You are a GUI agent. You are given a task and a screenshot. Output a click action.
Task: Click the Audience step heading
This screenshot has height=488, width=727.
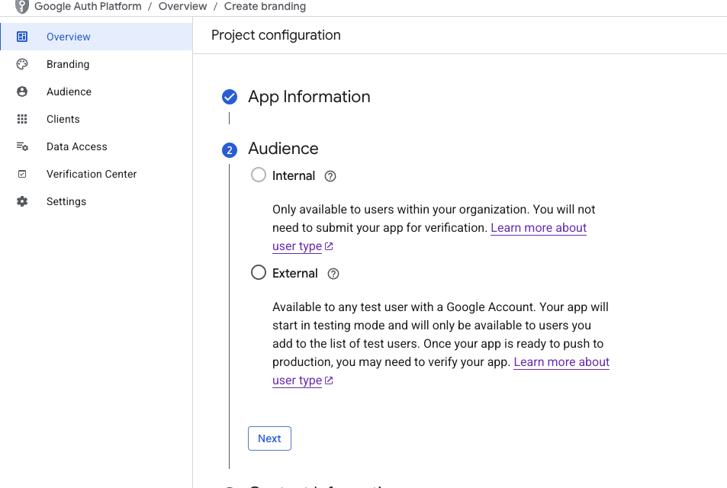coord(283,149)
